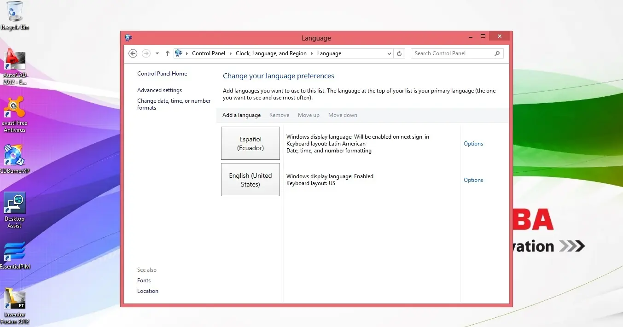This screenshot has width=623, height=327.
Task: Minimize the Language window
Action: click(470, 36)
